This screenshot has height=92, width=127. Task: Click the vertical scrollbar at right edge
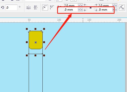click(x=126, y=57)
